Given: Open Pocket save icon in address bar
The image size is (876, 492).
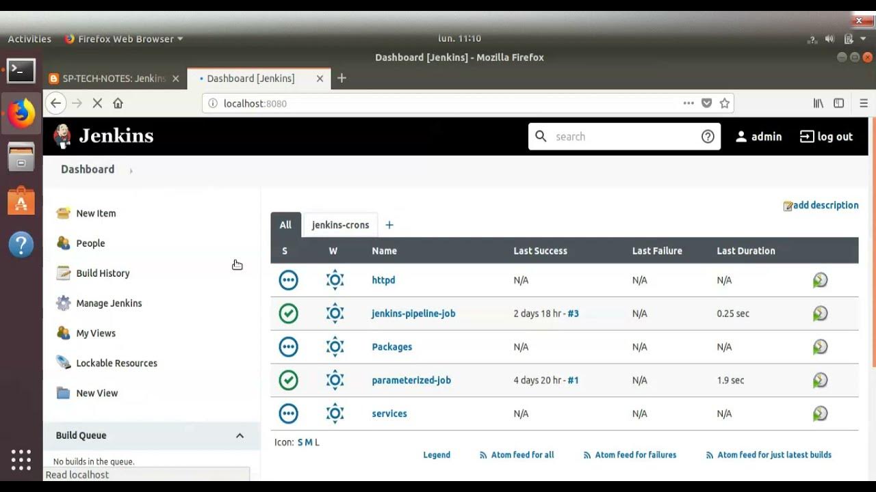Looking at the screenshot, I should pos(707,103).
